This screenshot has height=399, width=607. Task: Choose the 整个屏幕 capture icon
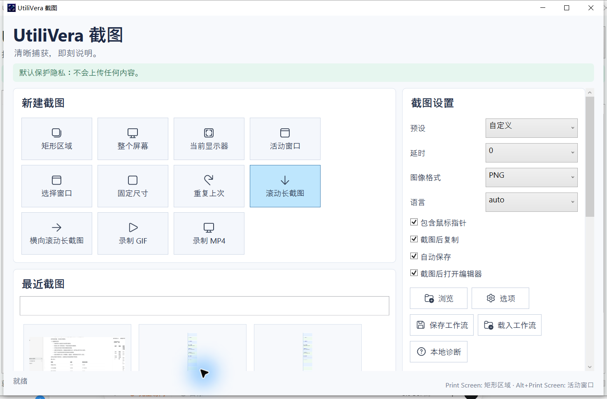click(133, 132)
